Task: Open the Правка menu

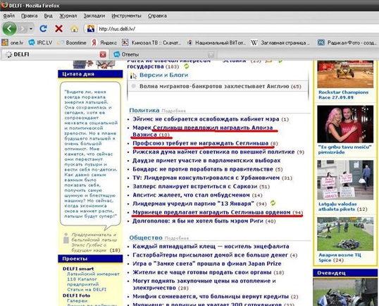Action: [30, 16]
